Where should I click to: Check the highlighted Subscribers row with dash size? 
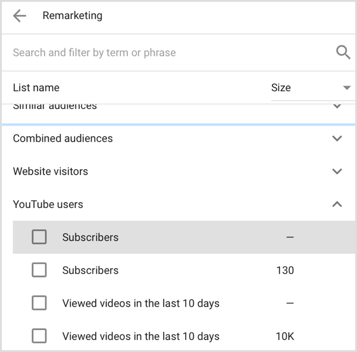[x=39, y=237]
